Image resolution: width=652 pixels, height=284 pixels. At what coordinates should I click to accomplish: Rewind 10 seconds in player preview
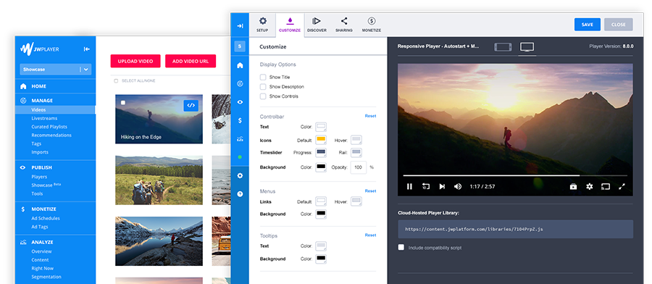(426, 187)
